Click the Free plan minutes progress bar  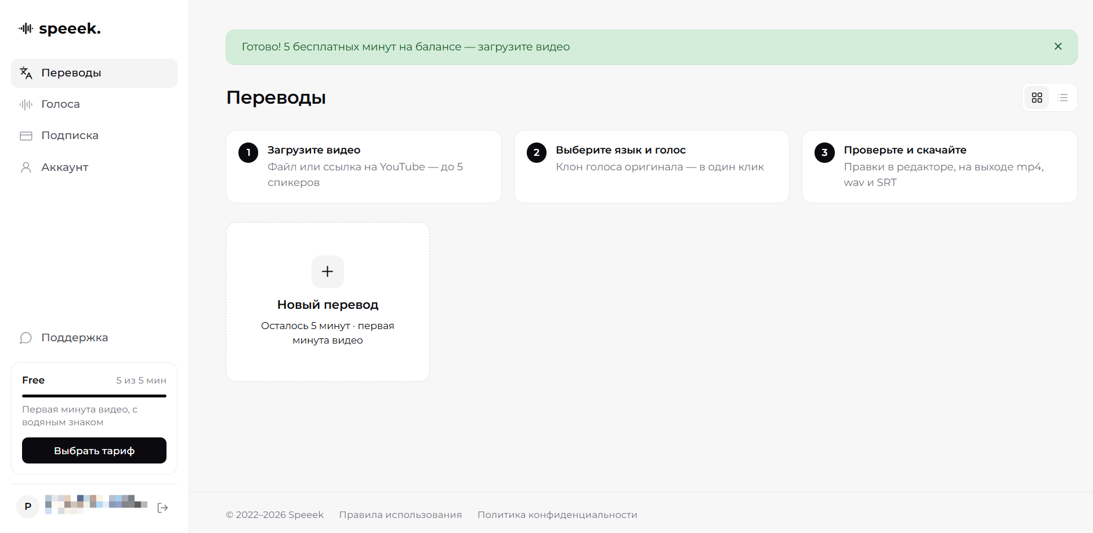pos(94,396)
